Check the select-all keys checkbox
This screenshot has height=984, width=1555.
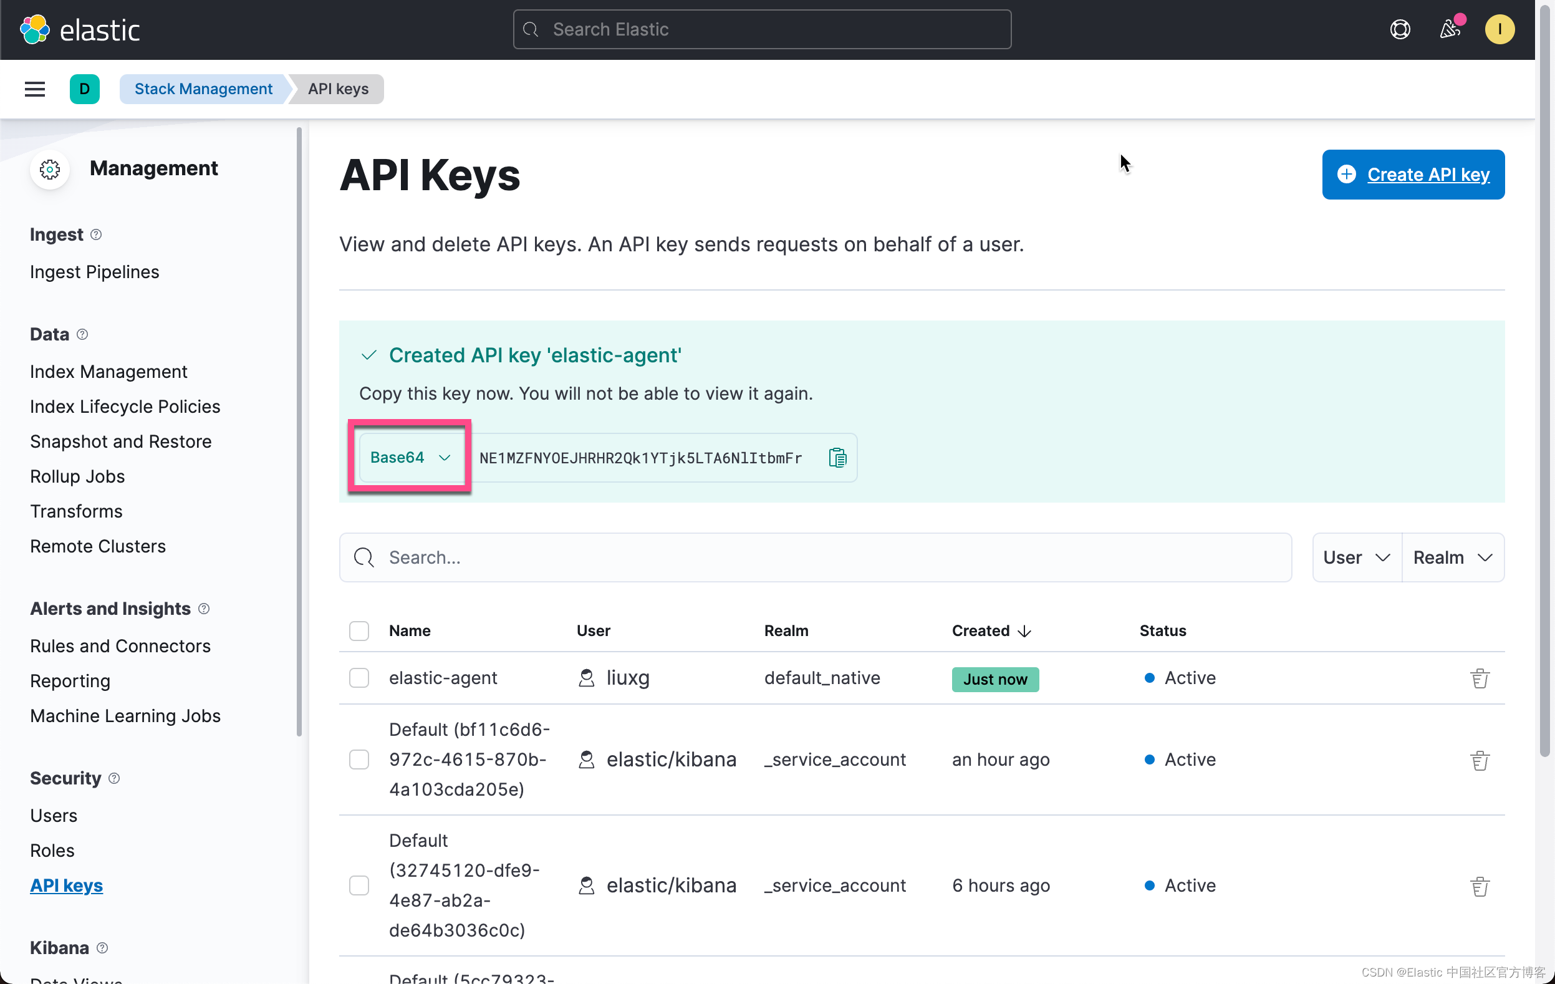coord(359,631)
